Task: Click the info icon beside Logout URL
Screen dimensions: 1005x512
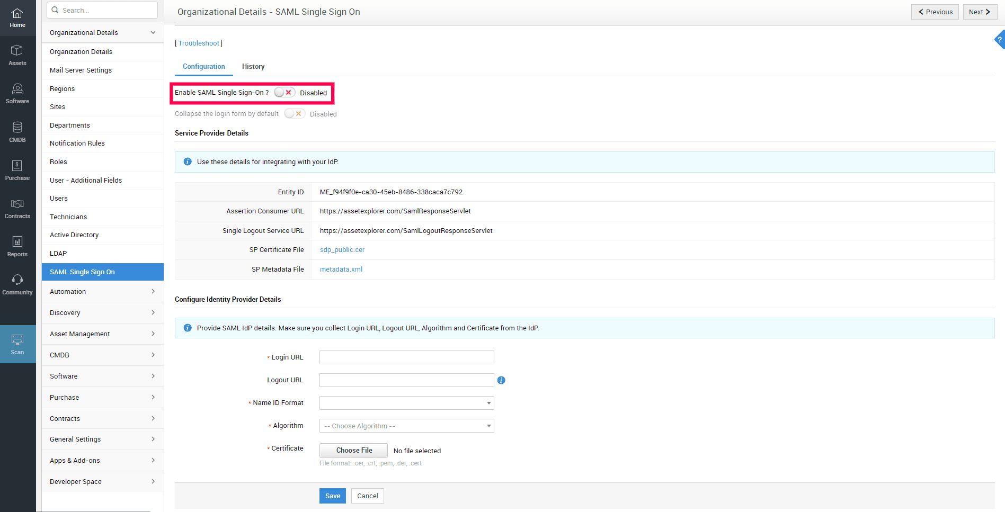Action: [x=501, y=380]
